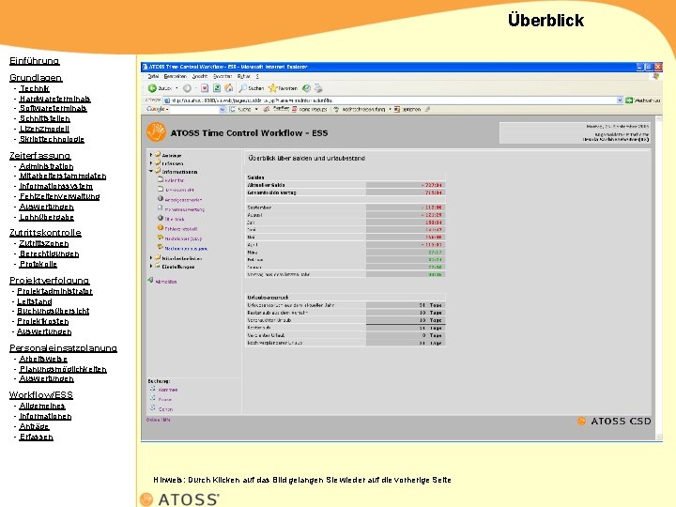Click the Forward arrow button in IE toolbar
Screen dimensions: 676x507
(187, 88)
